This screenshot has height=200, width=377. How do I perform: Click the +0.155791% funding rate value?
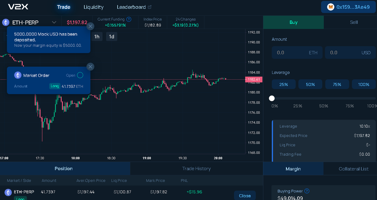pos(115,25)
